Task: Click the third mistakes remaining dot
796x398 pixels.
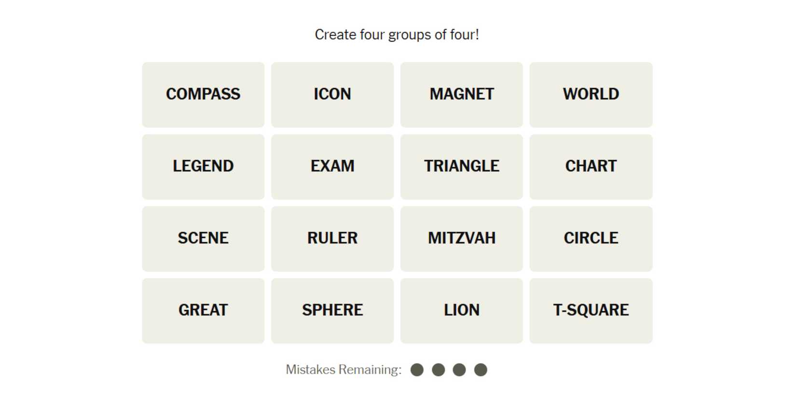Action: pos(459,370)
